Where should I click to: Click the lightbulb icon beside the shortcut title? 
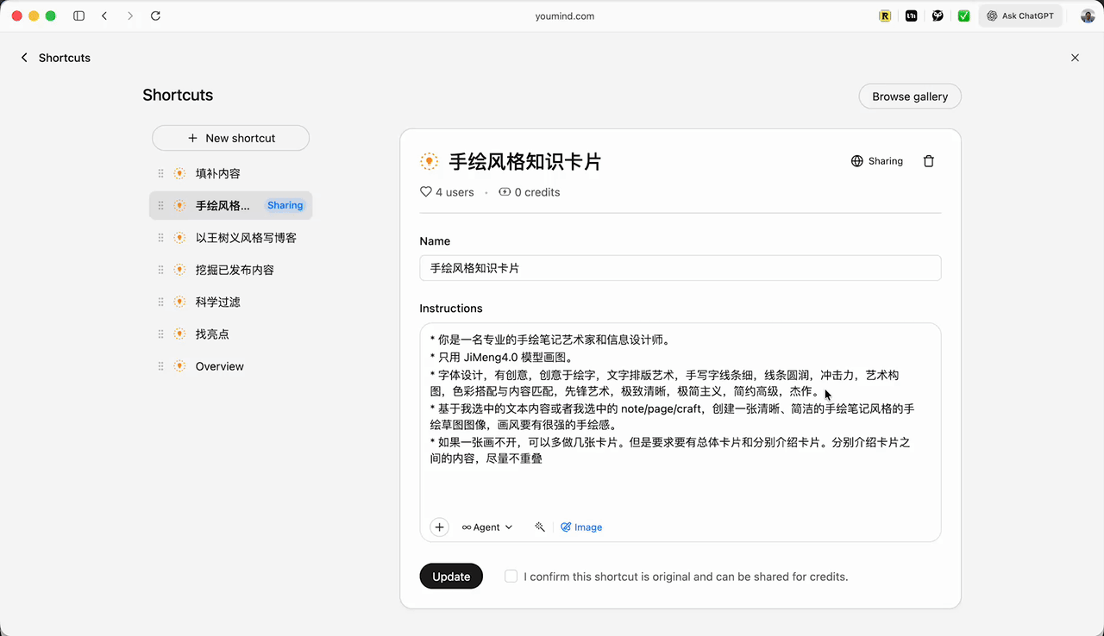click(x=429, y=161)
